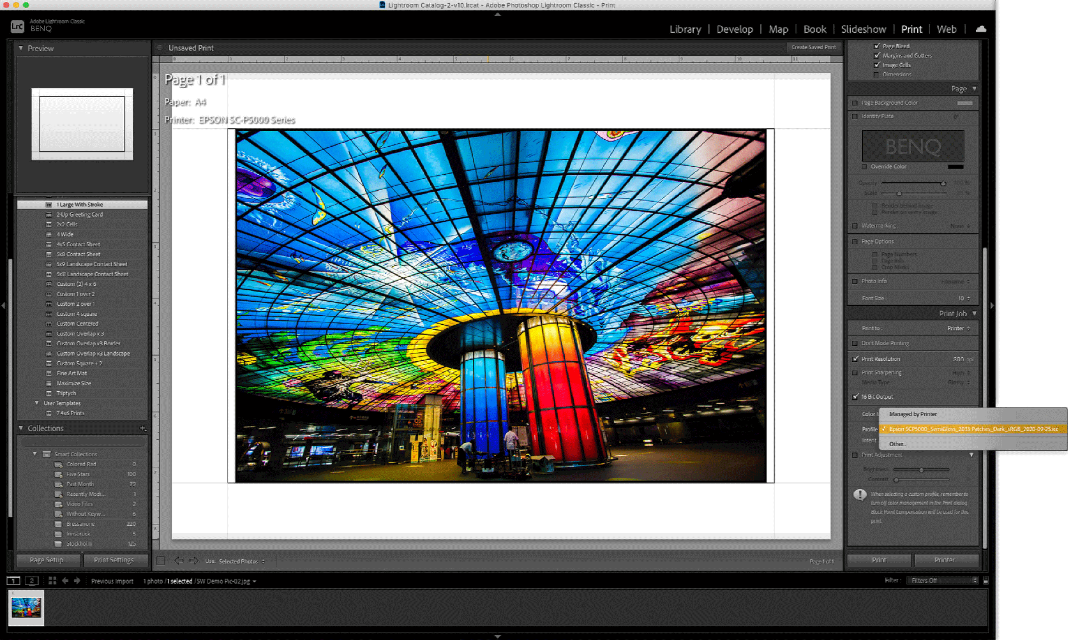Click the Print Settings icon button
Screen dimensions: 1071x640
[x=115, y=560]
